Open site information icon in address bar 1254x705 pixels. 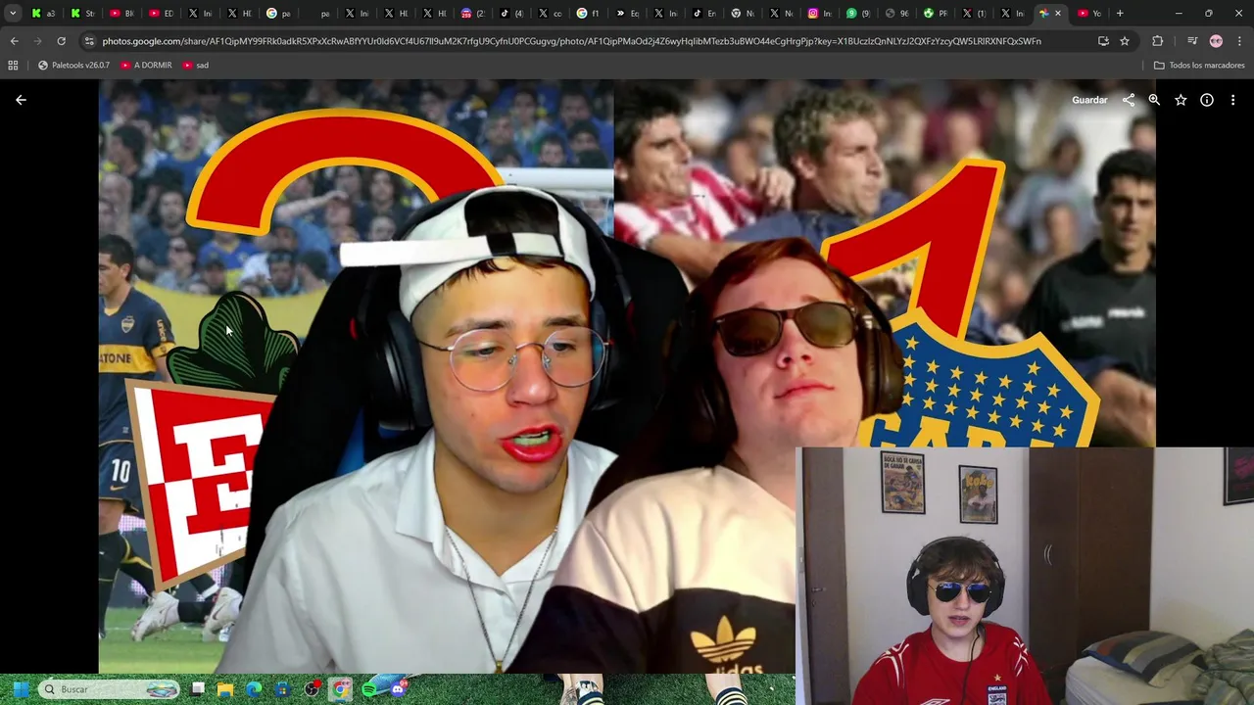(x=89, y=41)
